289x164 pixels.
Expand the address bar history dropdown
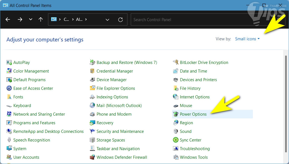(107, 20)
